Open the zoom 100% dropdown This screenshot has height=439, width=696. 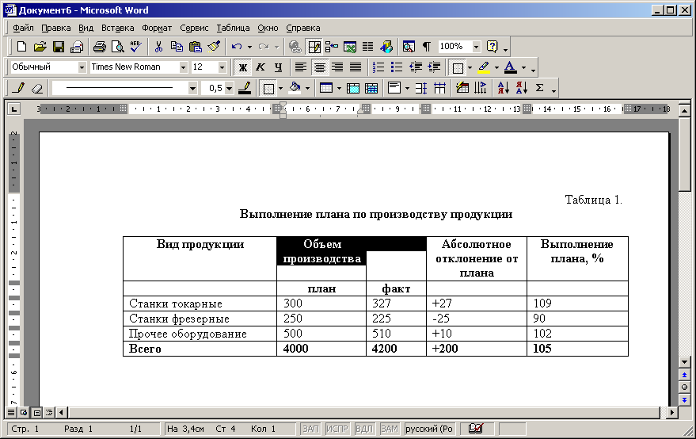pyautogui.click(x=477, y=47)
